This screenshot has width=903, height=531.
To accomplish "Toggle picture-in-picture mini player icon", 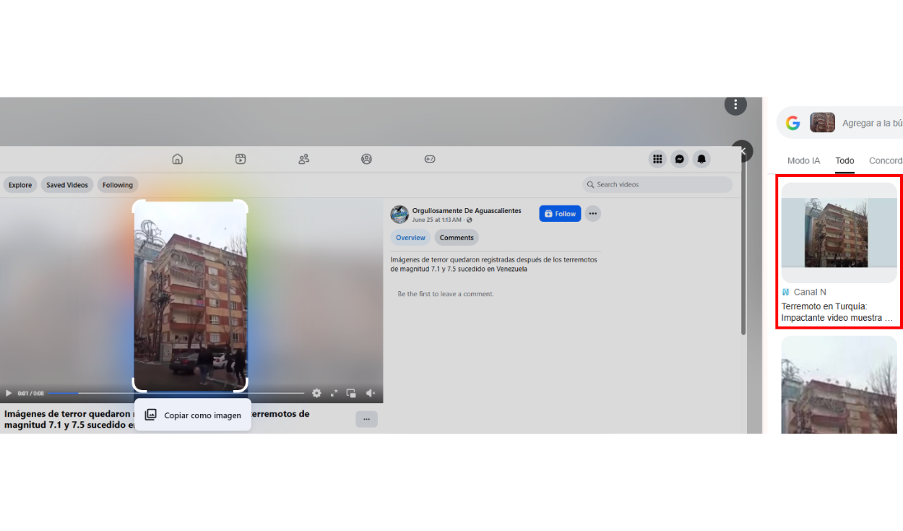I will 351,393.
